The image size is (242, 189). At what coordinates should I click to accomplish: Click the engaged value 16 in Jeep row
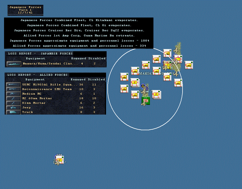point(81,107)
